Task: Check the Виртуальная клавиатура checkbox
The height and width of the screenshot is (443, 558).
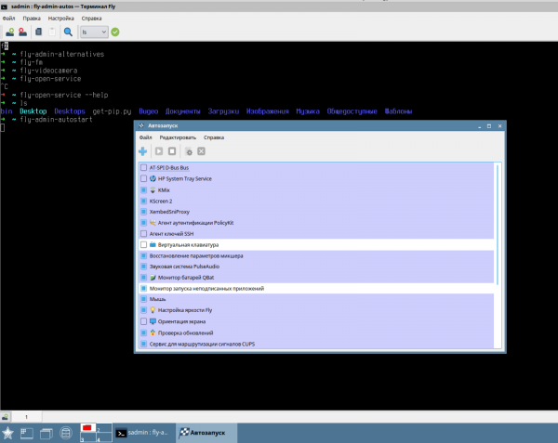Action: (143, 245)
